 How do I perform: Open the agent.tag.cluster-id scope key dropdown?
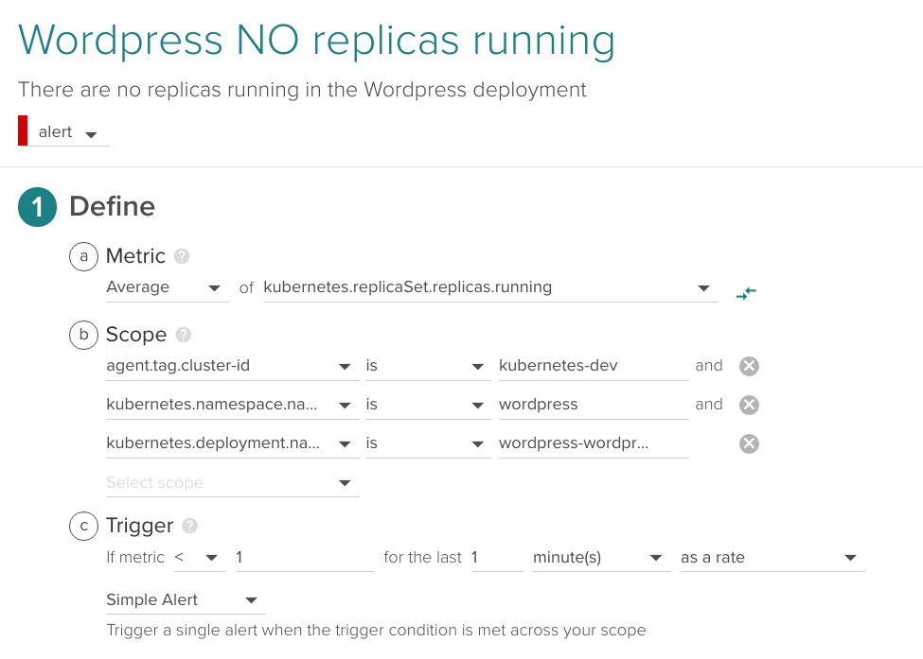click(233, 366)
